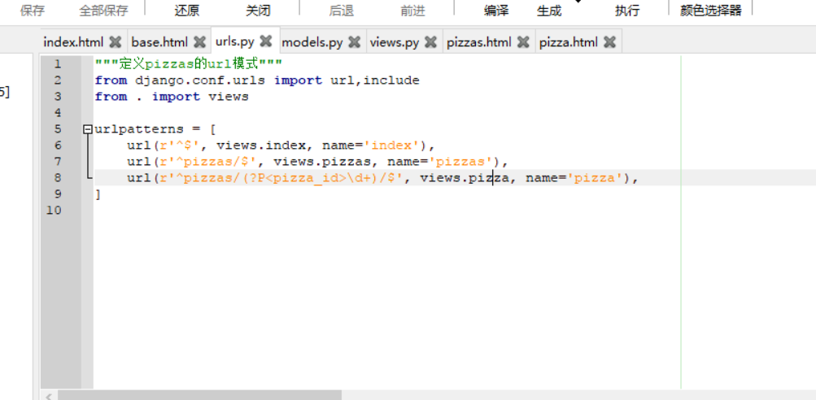Close the urls.py tab with its X icon
Image resolution: width=816 pixels, height=400 pixels.
[266, 41]
